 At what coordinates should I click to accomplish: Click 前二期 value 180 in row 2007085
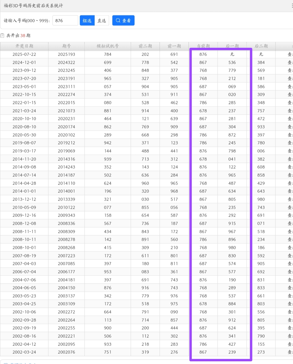[x=145, y=264]
